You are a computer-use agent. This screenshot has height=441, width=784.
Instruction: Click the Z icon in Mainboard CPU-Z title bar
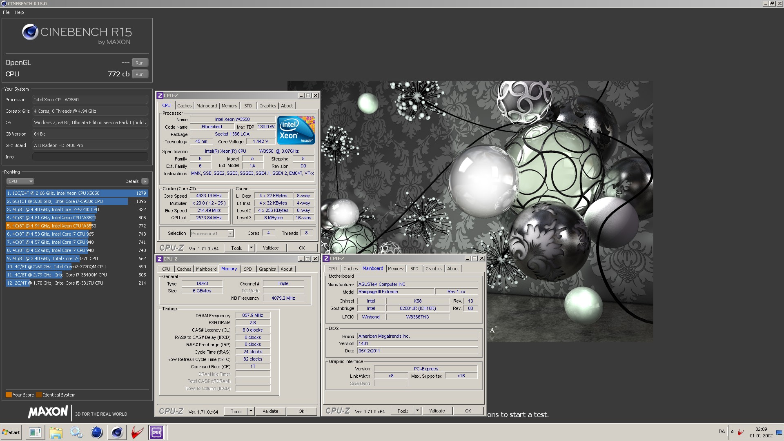(x=326, y=258)
